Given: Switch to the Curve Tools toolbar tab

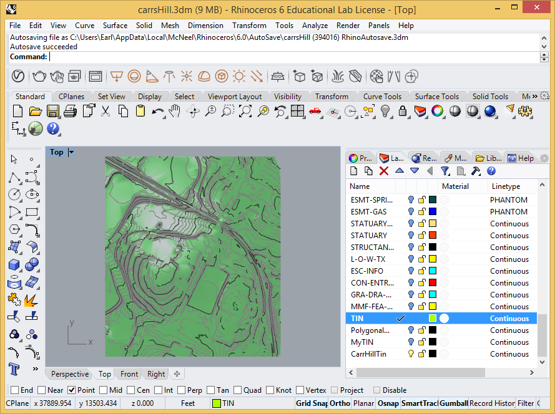Looking at the screenshot, I should (x=382, y=97).
